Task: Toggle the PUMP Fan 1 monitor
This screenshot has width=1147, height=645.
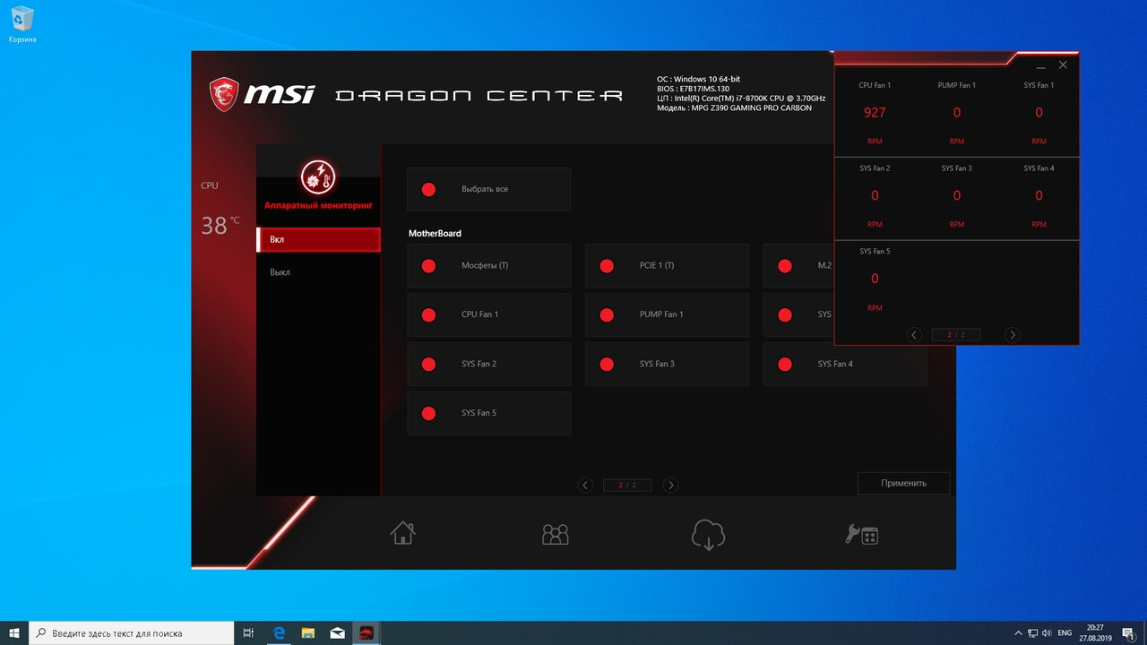Action: coord(667,314)
